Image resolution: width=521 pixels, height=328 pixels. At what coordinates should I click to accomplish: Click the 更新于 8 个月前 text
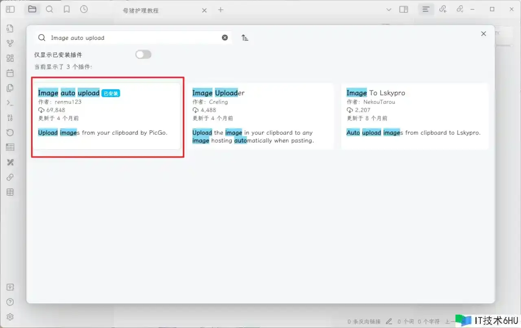pos(367,119)
